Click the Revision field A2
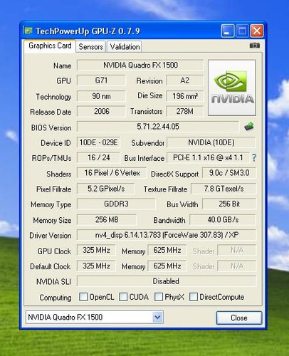 (185, 80)
